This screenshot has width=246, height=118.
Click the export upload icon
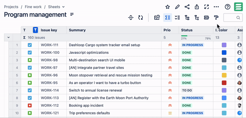coord(197,7)
